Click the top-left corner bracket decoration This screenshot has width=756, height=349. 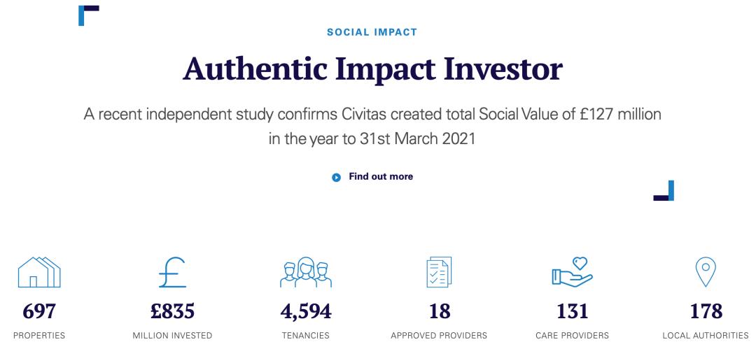coord(89,15)
